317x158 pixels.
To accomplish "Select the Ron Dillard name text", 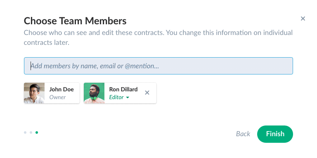I will pos(123,89).
